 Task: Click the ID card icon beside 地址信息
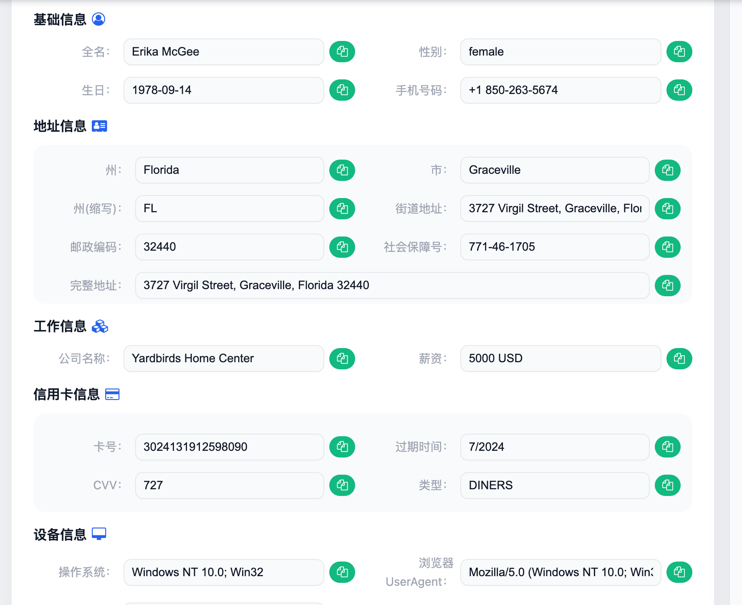click(x=99, y=126)
